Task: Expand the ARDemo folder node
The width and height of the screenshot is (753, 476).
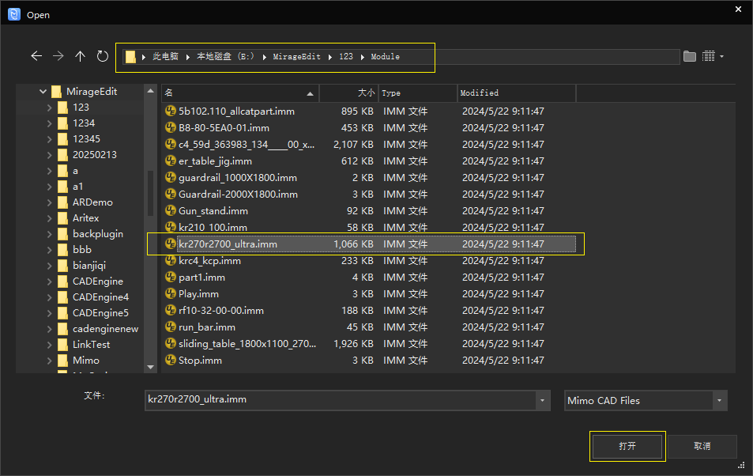Action: click(x=50, y=202)
